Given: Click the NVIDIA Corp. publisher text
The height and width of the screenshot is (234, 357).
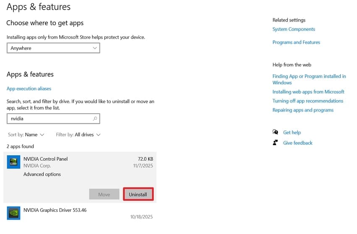Looking at the screenshot, I should 37,166.
